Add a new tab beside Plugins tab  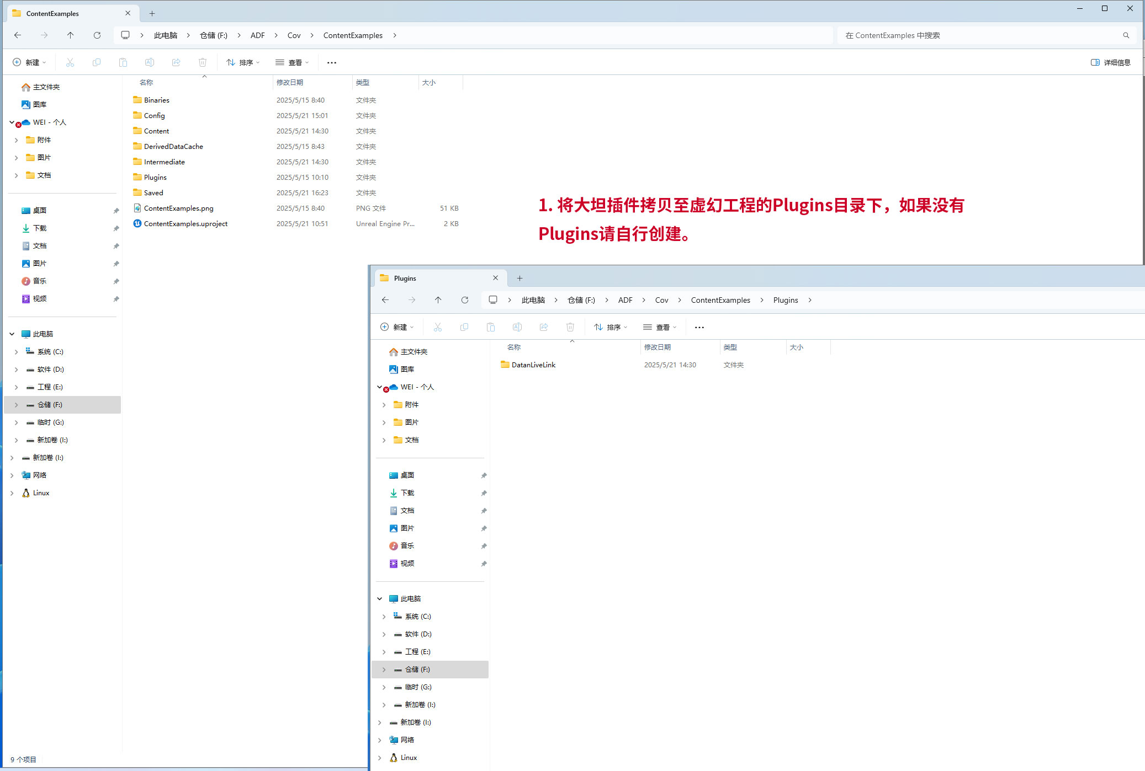click(520, 278)
